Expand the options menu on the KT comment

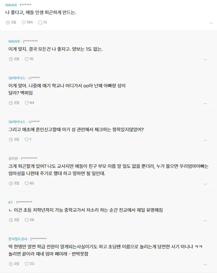[205, 220]
